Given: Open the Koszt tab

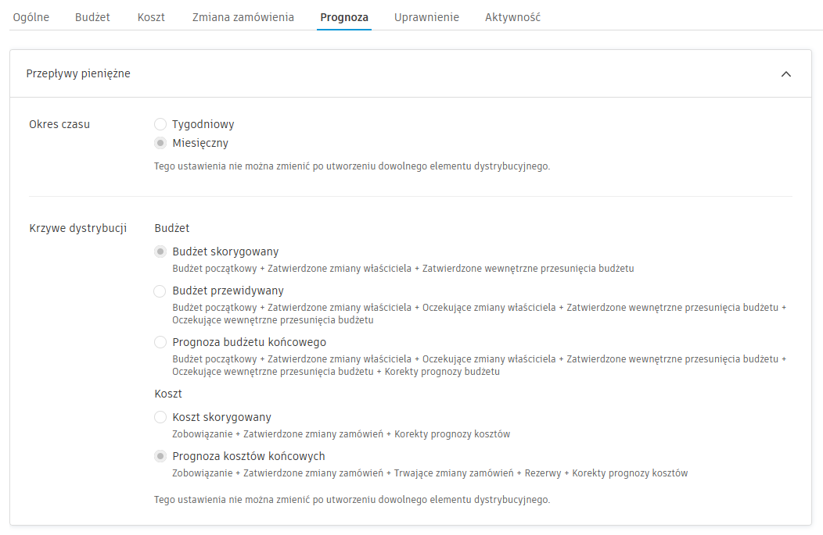Looking at the screenshot, I should pyautogui.click(x=151, y=17).
